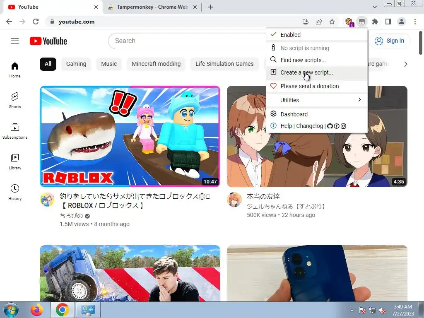Click the second Tampermonkey toolbar icon
This screenshot has height=318, width=424.
click(x=362, y=22)
